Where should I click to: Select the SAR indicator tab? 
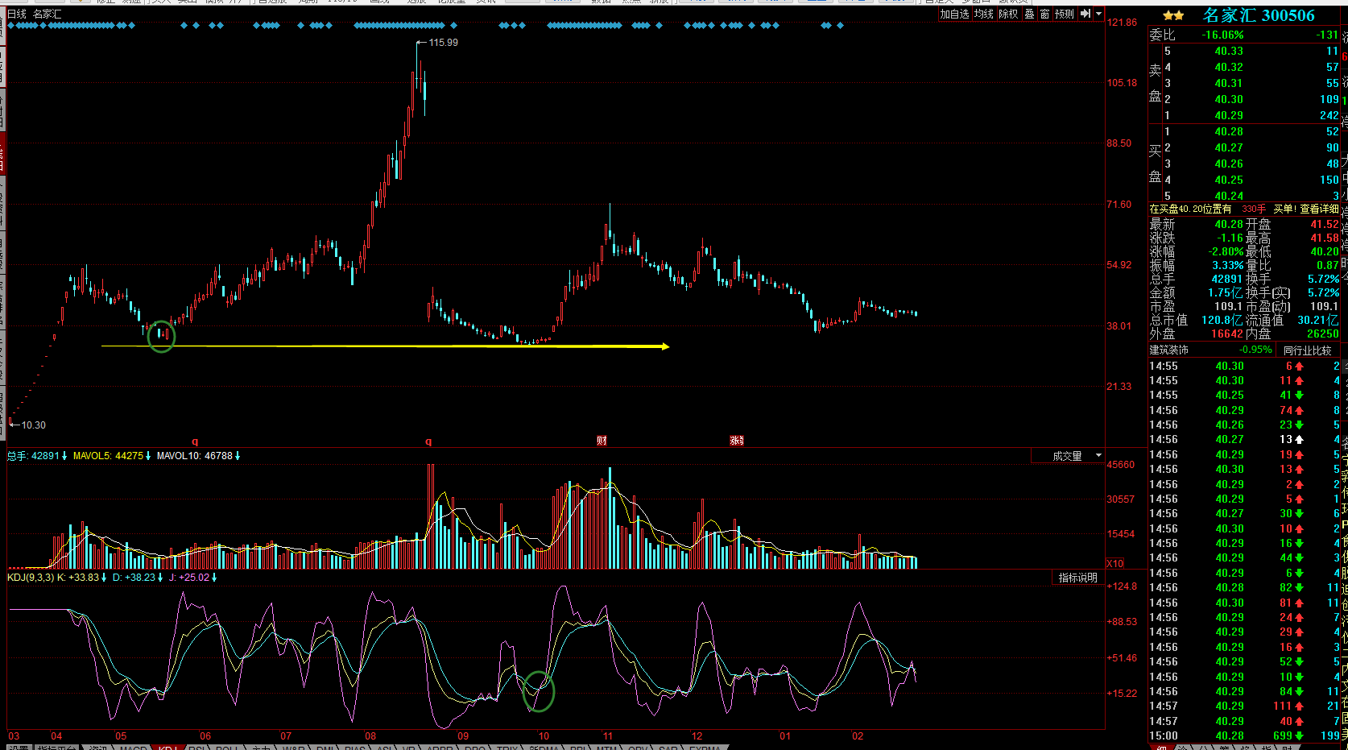click(668, 748)
